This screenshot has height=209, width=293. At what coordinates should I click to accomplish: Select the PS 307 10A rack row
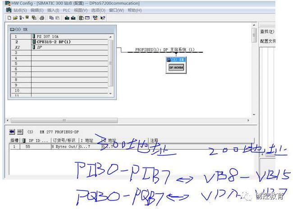(47, 36)
